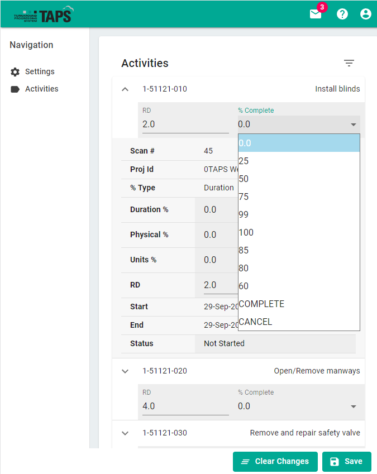The image size is (377, 474).
Task: Choose COMPLETE option in dropdown list
Action: pyautogui.click(x=299, y=304)
